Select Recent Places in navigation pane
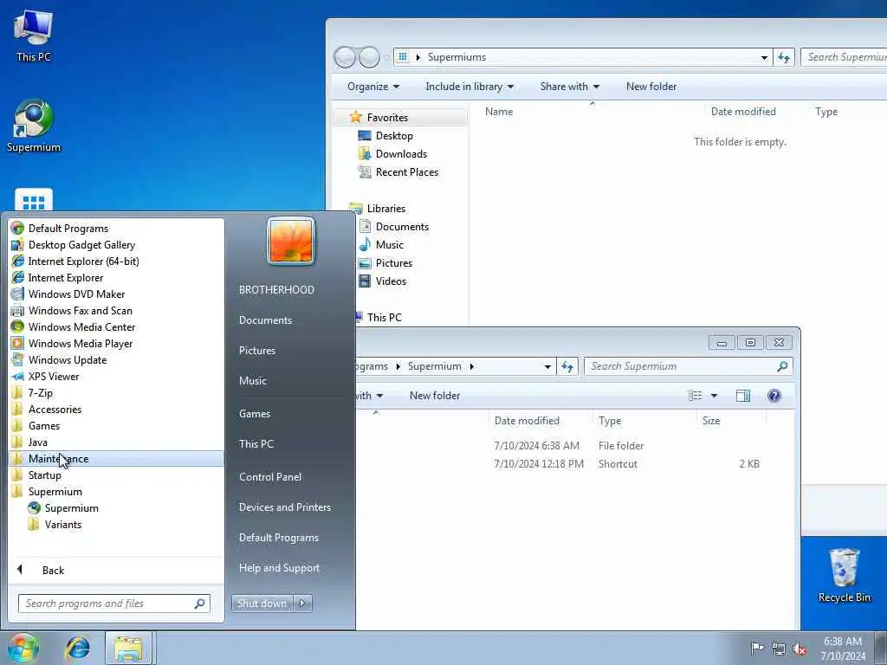 (407, 172)
